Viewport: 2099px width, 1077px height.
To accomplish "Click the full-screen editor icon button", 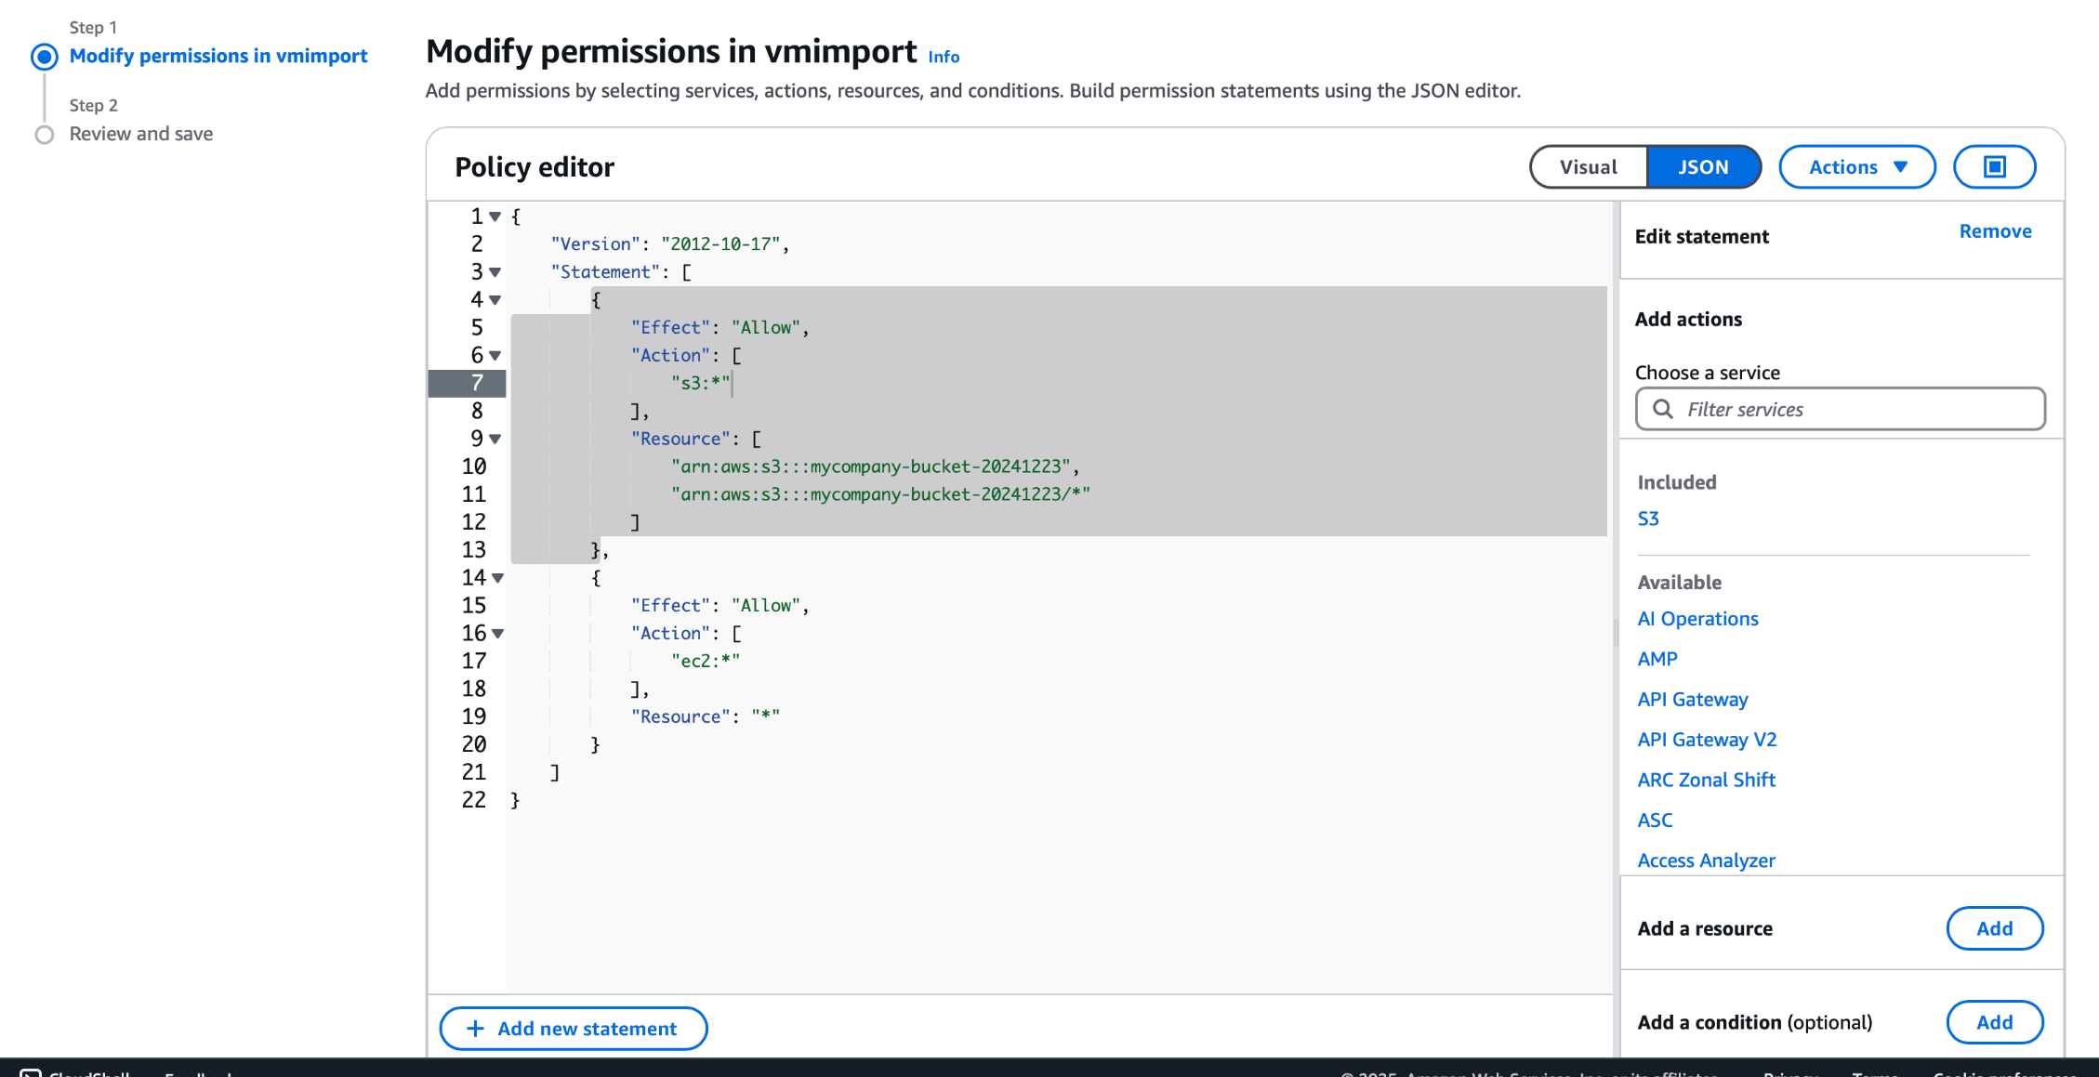I will [1994, 167].
